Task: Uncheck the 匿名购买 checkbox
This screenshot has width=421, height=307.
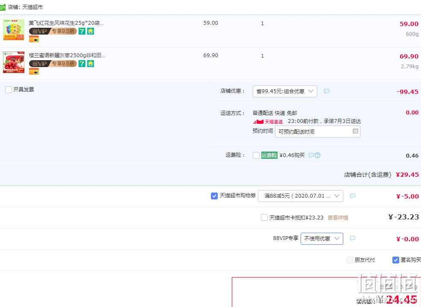Action: tap(396, 260)
